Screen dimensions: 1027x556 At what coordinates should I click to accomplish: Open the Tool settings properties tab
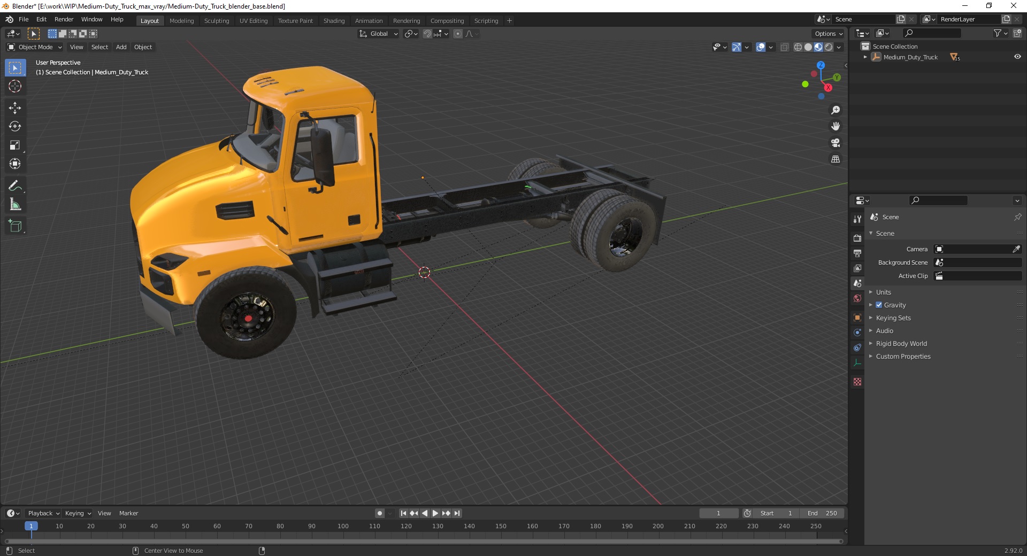pos(857,219)
